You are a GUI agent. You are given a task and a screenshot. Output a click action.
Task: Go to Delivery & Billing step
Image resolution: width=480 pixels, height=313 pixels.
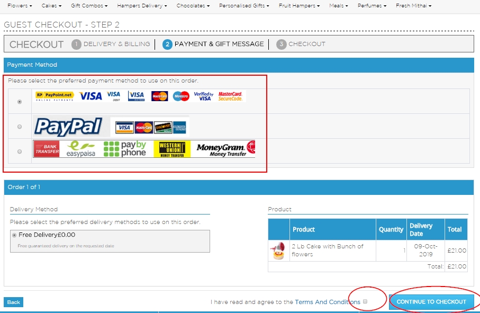116,44
